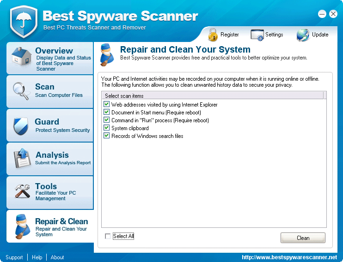This screenshot has width=343, height=262.
Task: Uncheck Command in Run process item
Action: coord(106,120)
